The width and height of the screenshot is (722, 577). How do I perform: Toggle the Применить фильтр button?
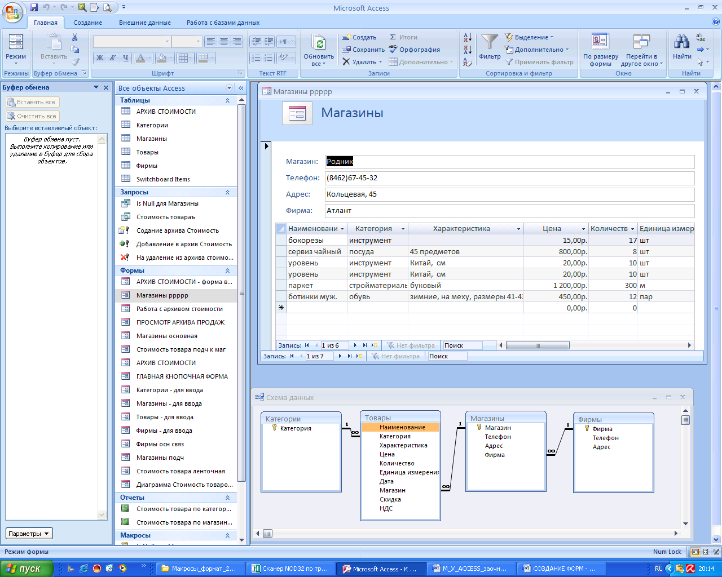539,62
